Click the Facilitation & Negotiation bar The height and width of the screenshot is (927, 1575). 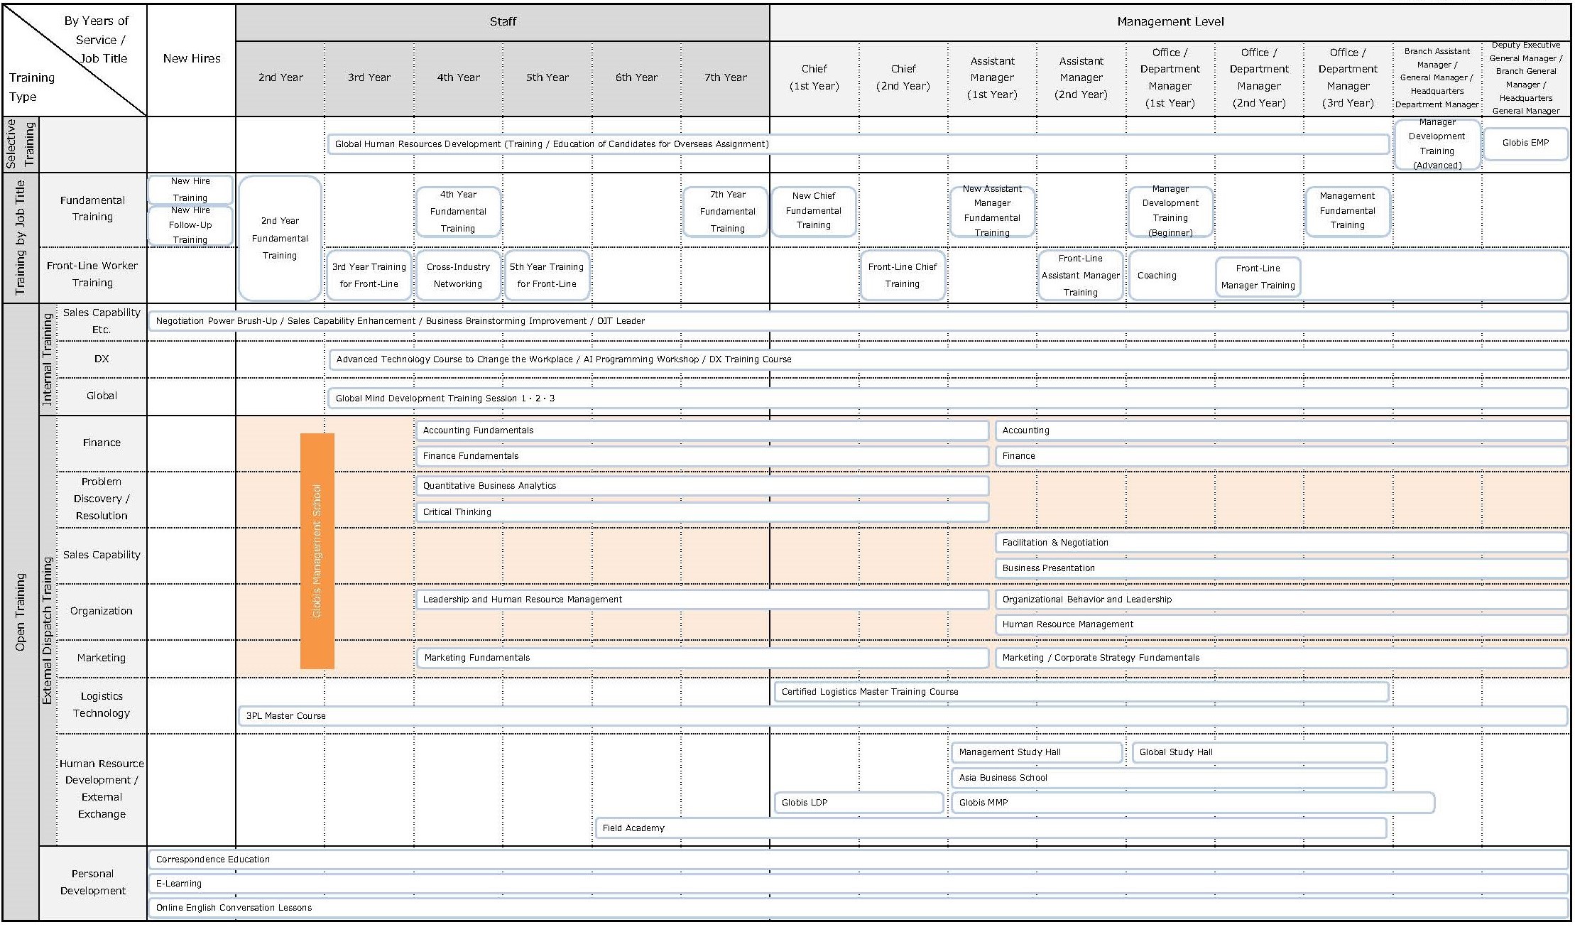pyautogui.click(x=1282, y=543)
